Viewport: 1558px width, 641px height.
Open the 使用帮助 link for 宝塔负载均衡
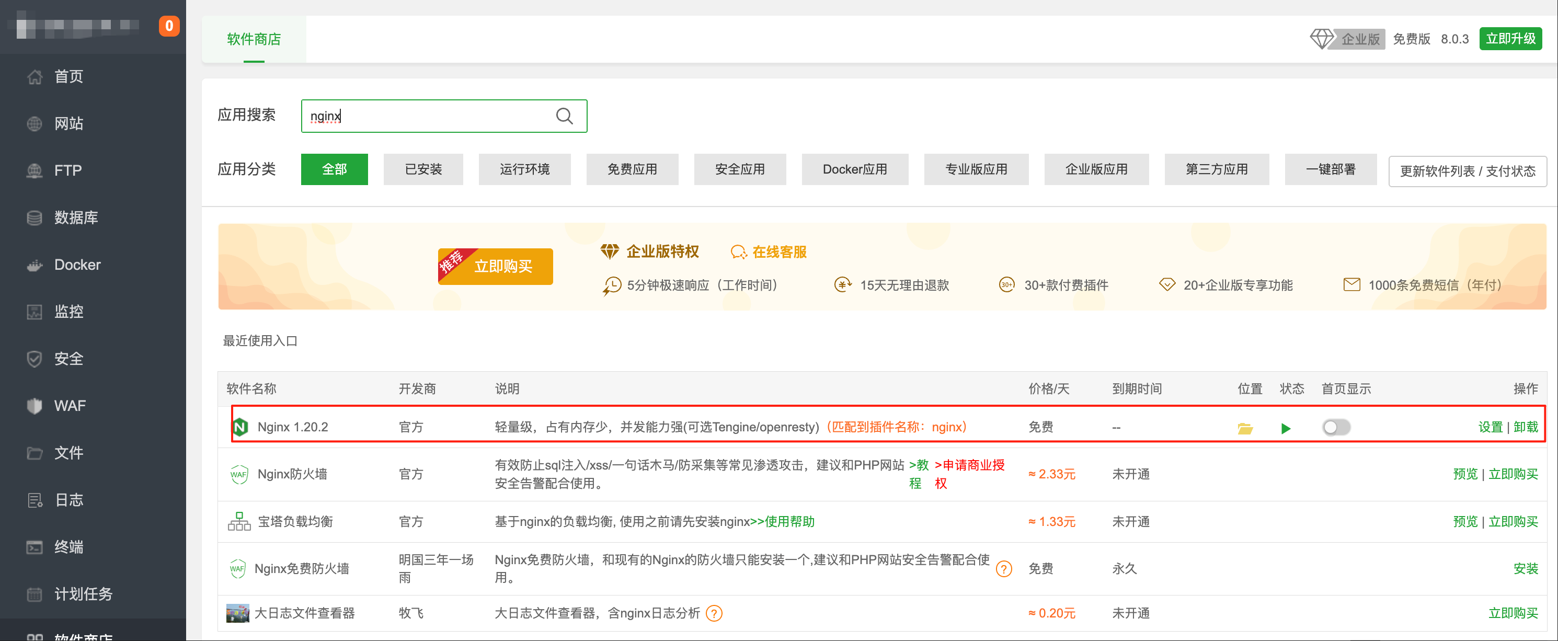click(x=789, y=521)
